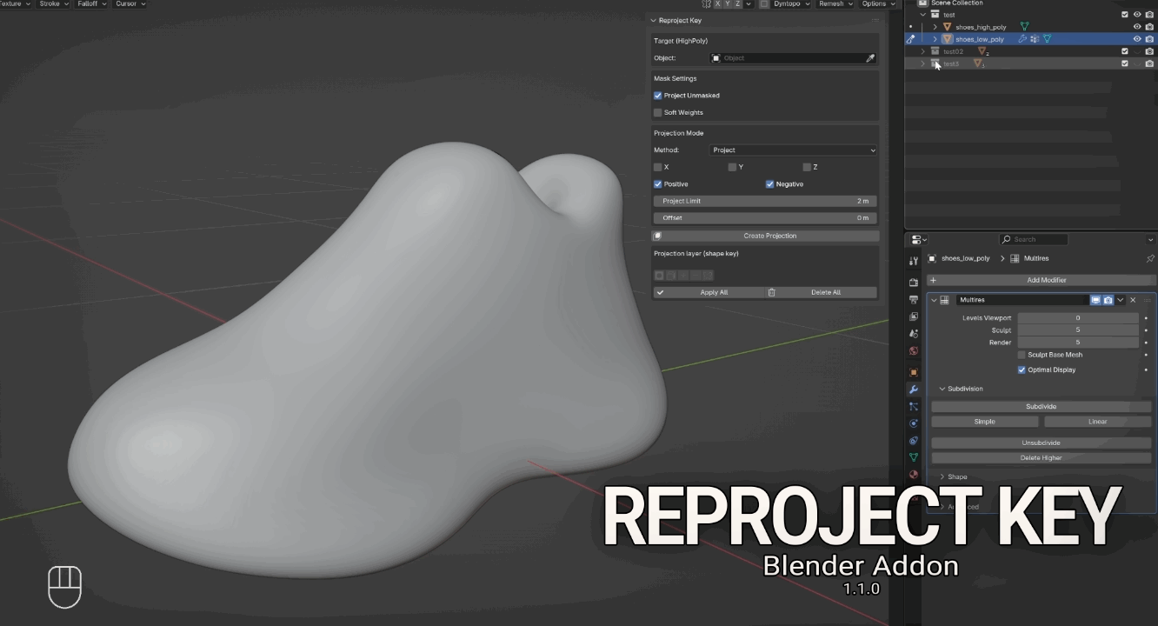Collapse the Multires modifier panel
The height and width of the screenshot is (626, 1158).
point(935,300)
